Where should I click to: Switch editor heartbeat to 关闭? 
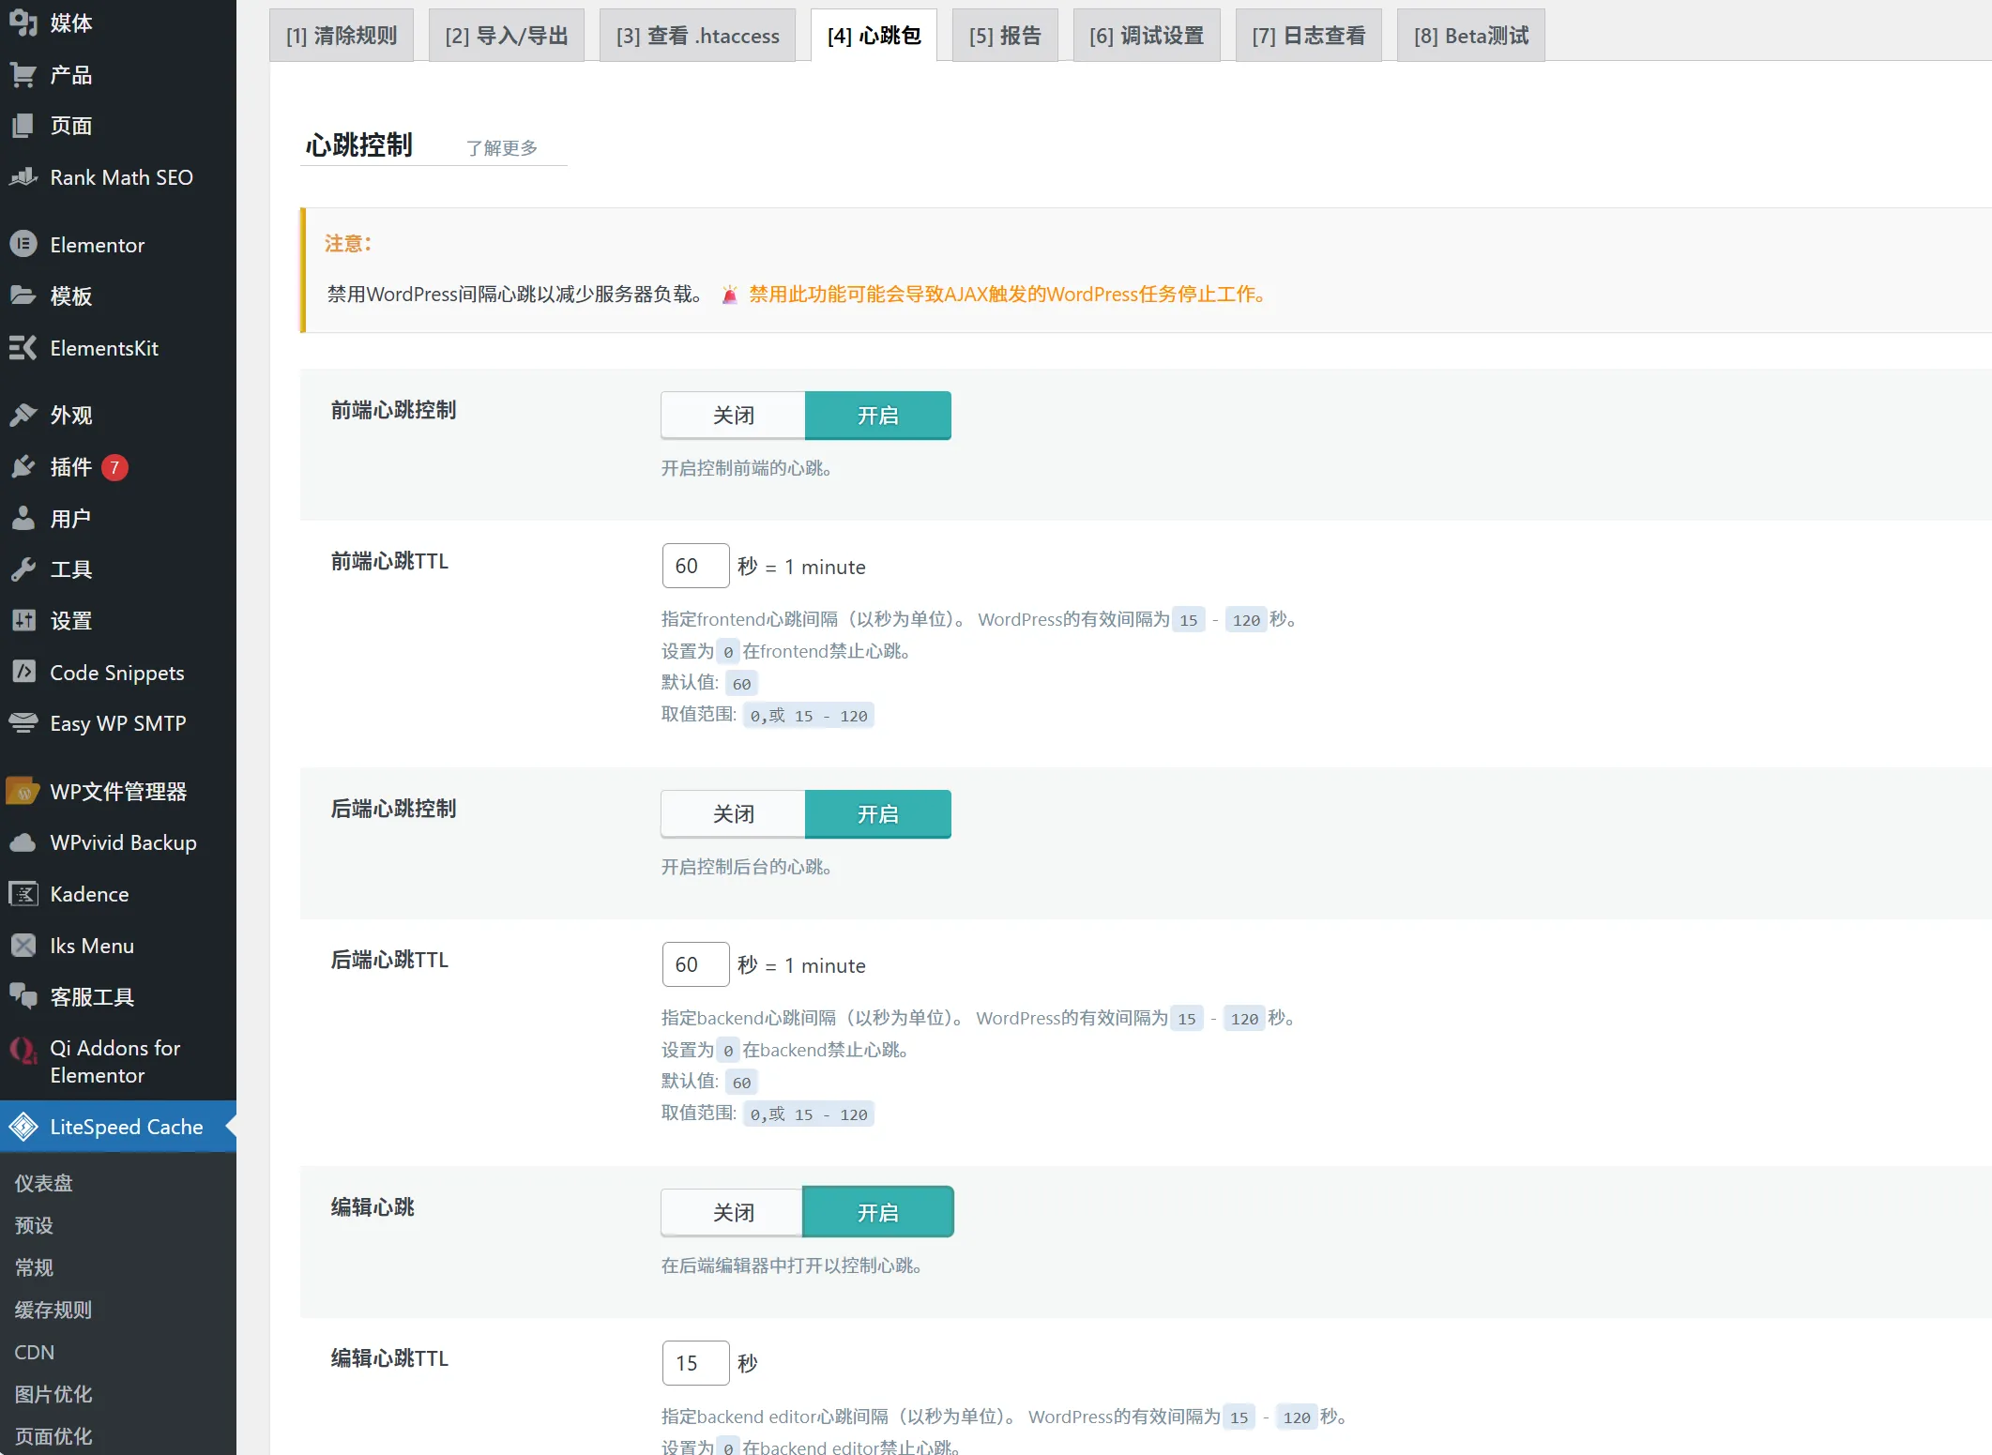coord(733,1213)
